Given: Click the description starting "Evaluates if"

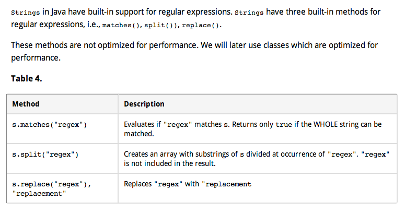Looking at the screenshot, I should 252,129.
